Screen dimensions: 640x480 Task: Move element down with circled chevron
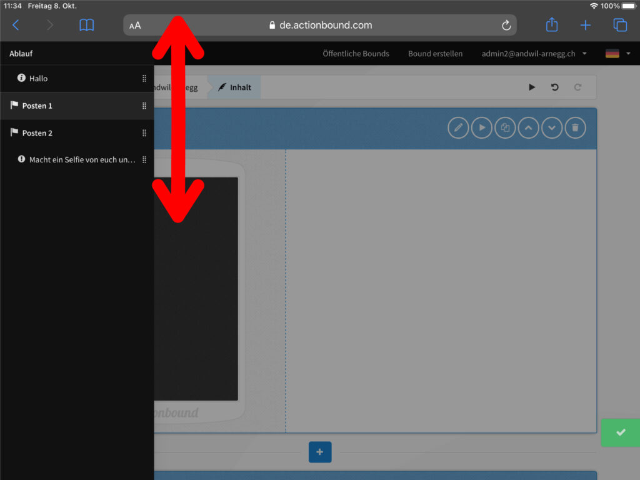552,128
